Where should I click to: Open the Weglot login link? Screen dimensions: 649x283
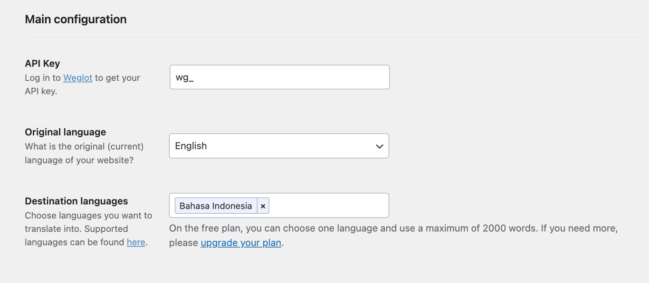(77, 77)
